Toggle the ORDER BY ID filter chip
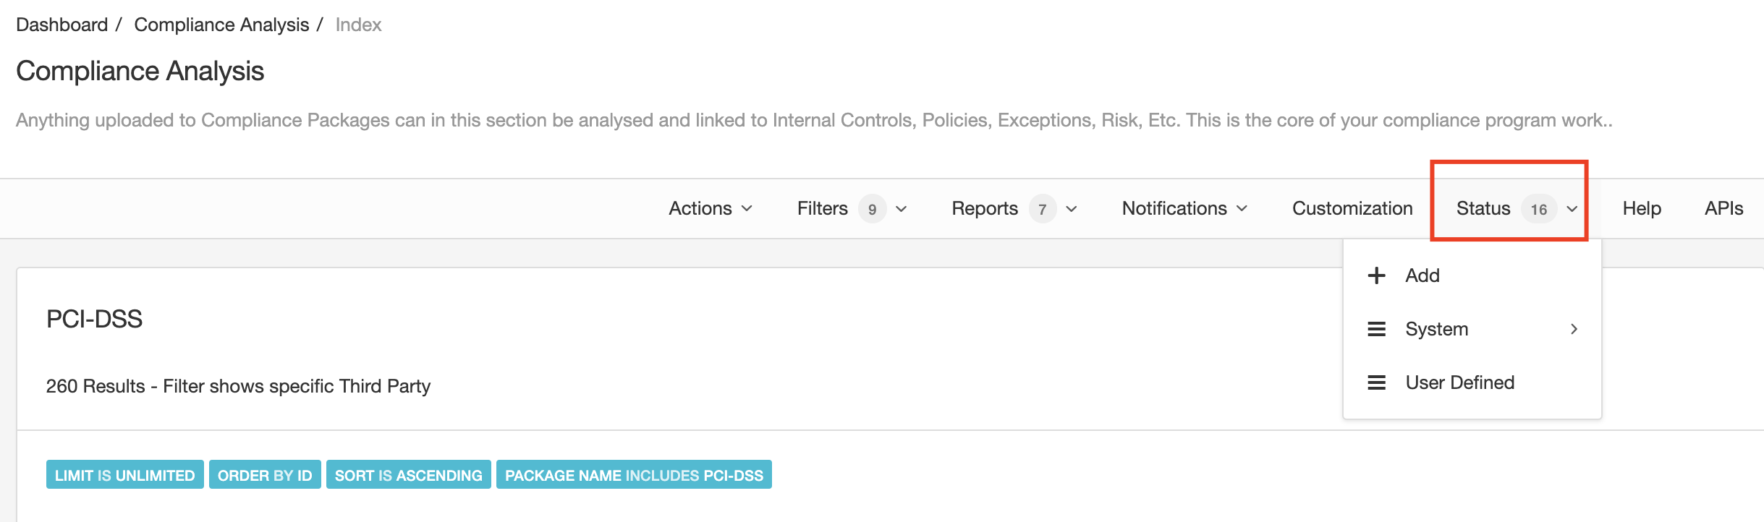This screenshot has height=522, width=1764. coord(265,475)
